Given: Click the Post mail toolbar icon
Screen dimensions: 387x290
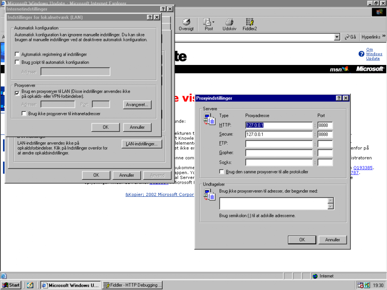Looking at the screenshot, I should (207, 22).
